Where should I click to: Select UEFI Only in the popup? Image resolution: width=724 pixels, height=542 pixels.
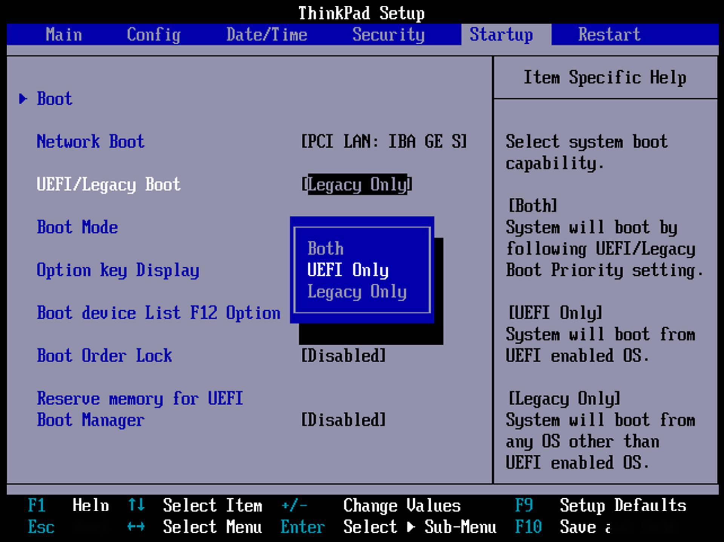(348, 270)
